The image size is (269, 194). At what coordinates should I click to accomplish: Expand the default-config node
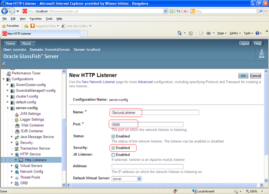pos(8,102)
